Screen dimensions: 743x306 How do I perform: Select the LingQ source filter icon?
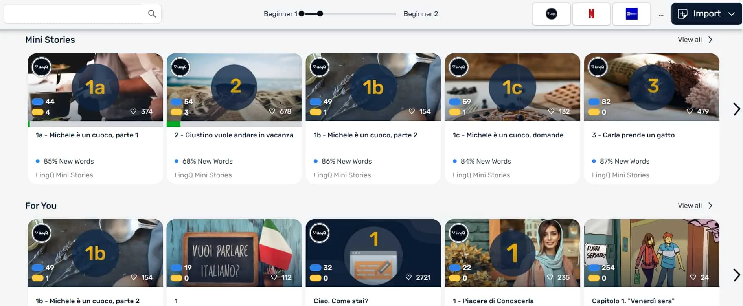551,14
